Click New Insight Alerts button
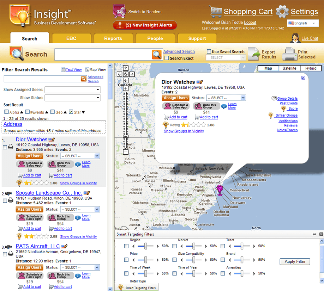This screenshot has width=324, height=291. coord(145,25)
